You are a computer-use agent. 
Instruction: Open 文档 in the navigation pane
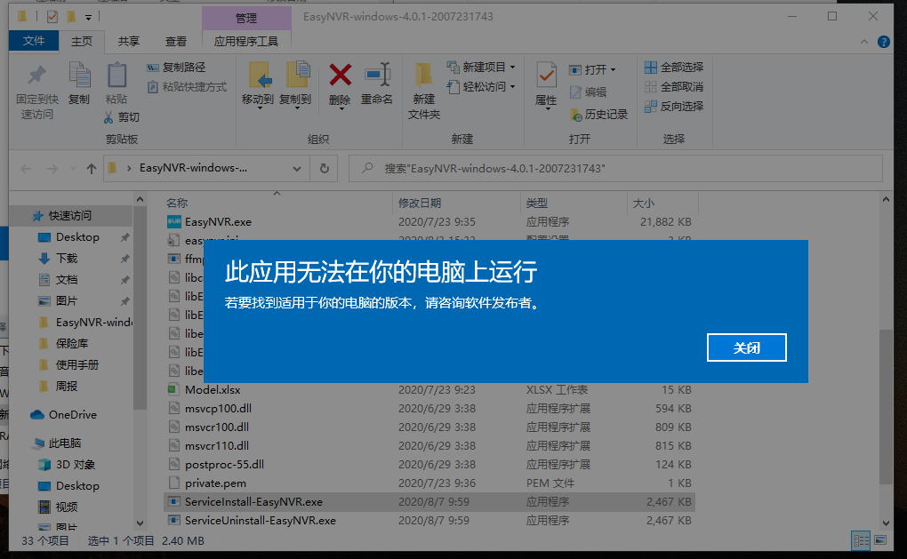pyautogui.click(x=67, y=280)
